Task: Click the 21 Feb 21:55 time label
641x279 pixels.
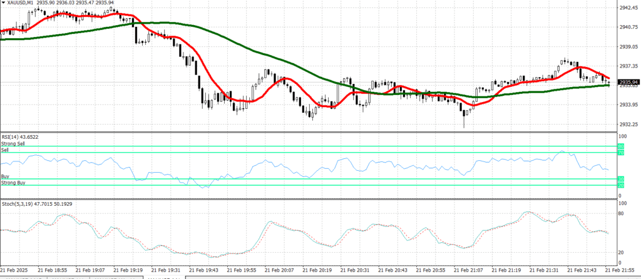Action: [x=620, y=270]
